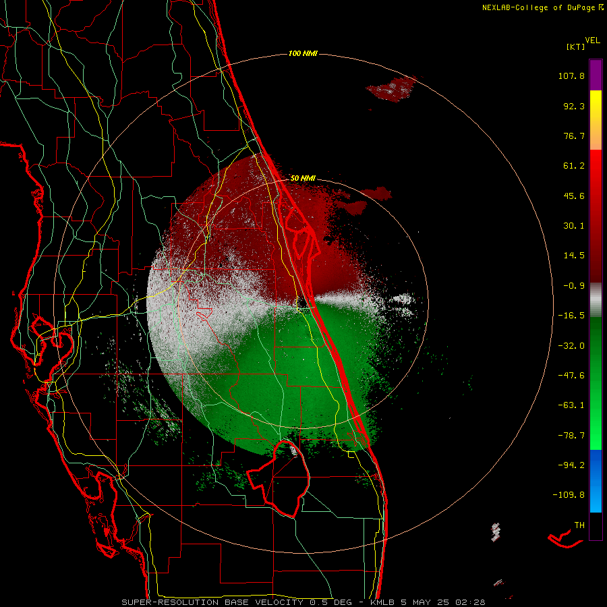The image size is (607, 607).
Task: Click the purple segment of velocity color bar
Action: (x=596, y=75)
